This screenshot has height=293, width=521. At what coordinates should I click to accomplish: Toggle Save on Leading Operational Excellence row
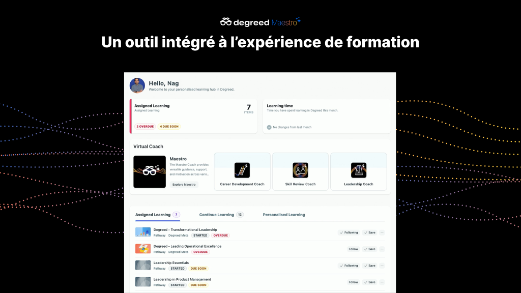369,249
